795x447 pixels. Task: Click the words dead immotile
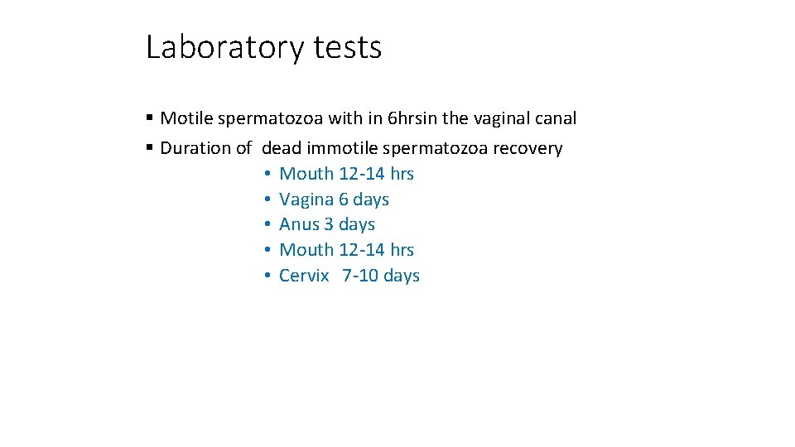(320, 148)
